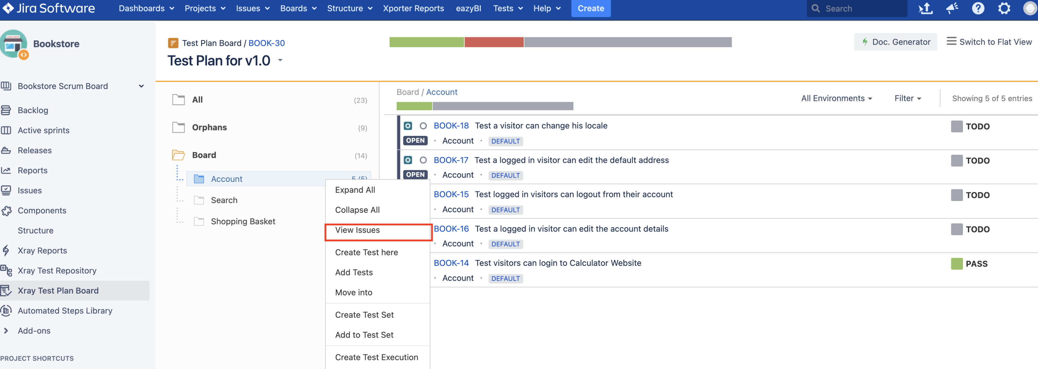
Task: Click the Reports chart icon
Action: 6,170
